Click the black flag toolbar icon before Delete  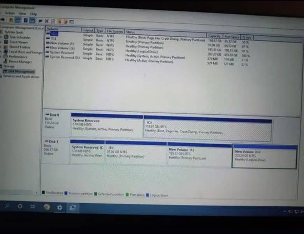[40, 21]
